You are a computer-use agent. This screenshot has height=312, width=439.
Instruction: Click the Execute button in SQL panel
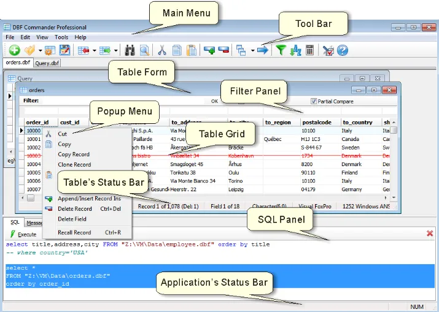pos(23,234)
